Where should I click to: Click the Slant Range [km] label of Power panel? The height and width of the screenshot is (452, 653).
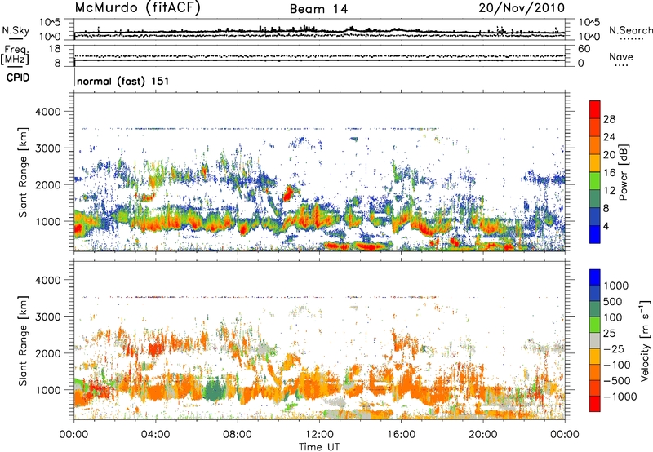point(23,172)
